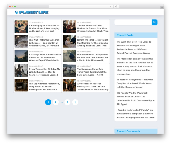
Task: Close the window with red traffic light
Action: coord(10,6)
